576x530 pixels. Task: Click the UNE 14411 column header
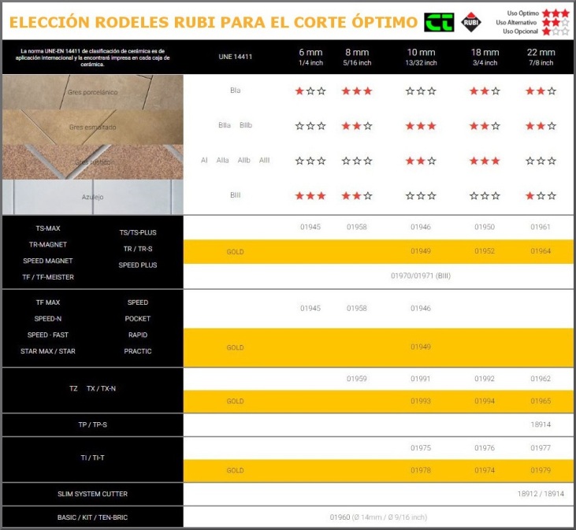[235, 57]
